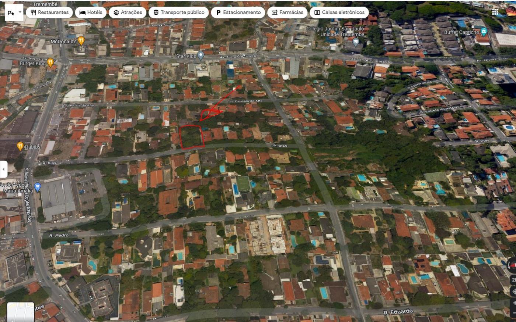Open the Colégio Jardim São Paulo school pin
This screenshot has width=516, height=322.
(355, 42)
